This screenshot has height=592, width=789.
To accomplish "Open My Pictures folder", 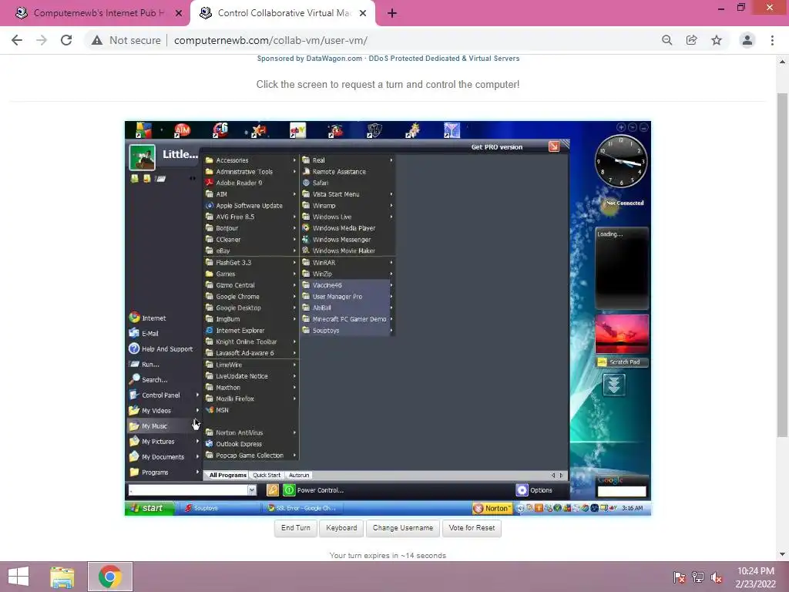I will [163, 442].
